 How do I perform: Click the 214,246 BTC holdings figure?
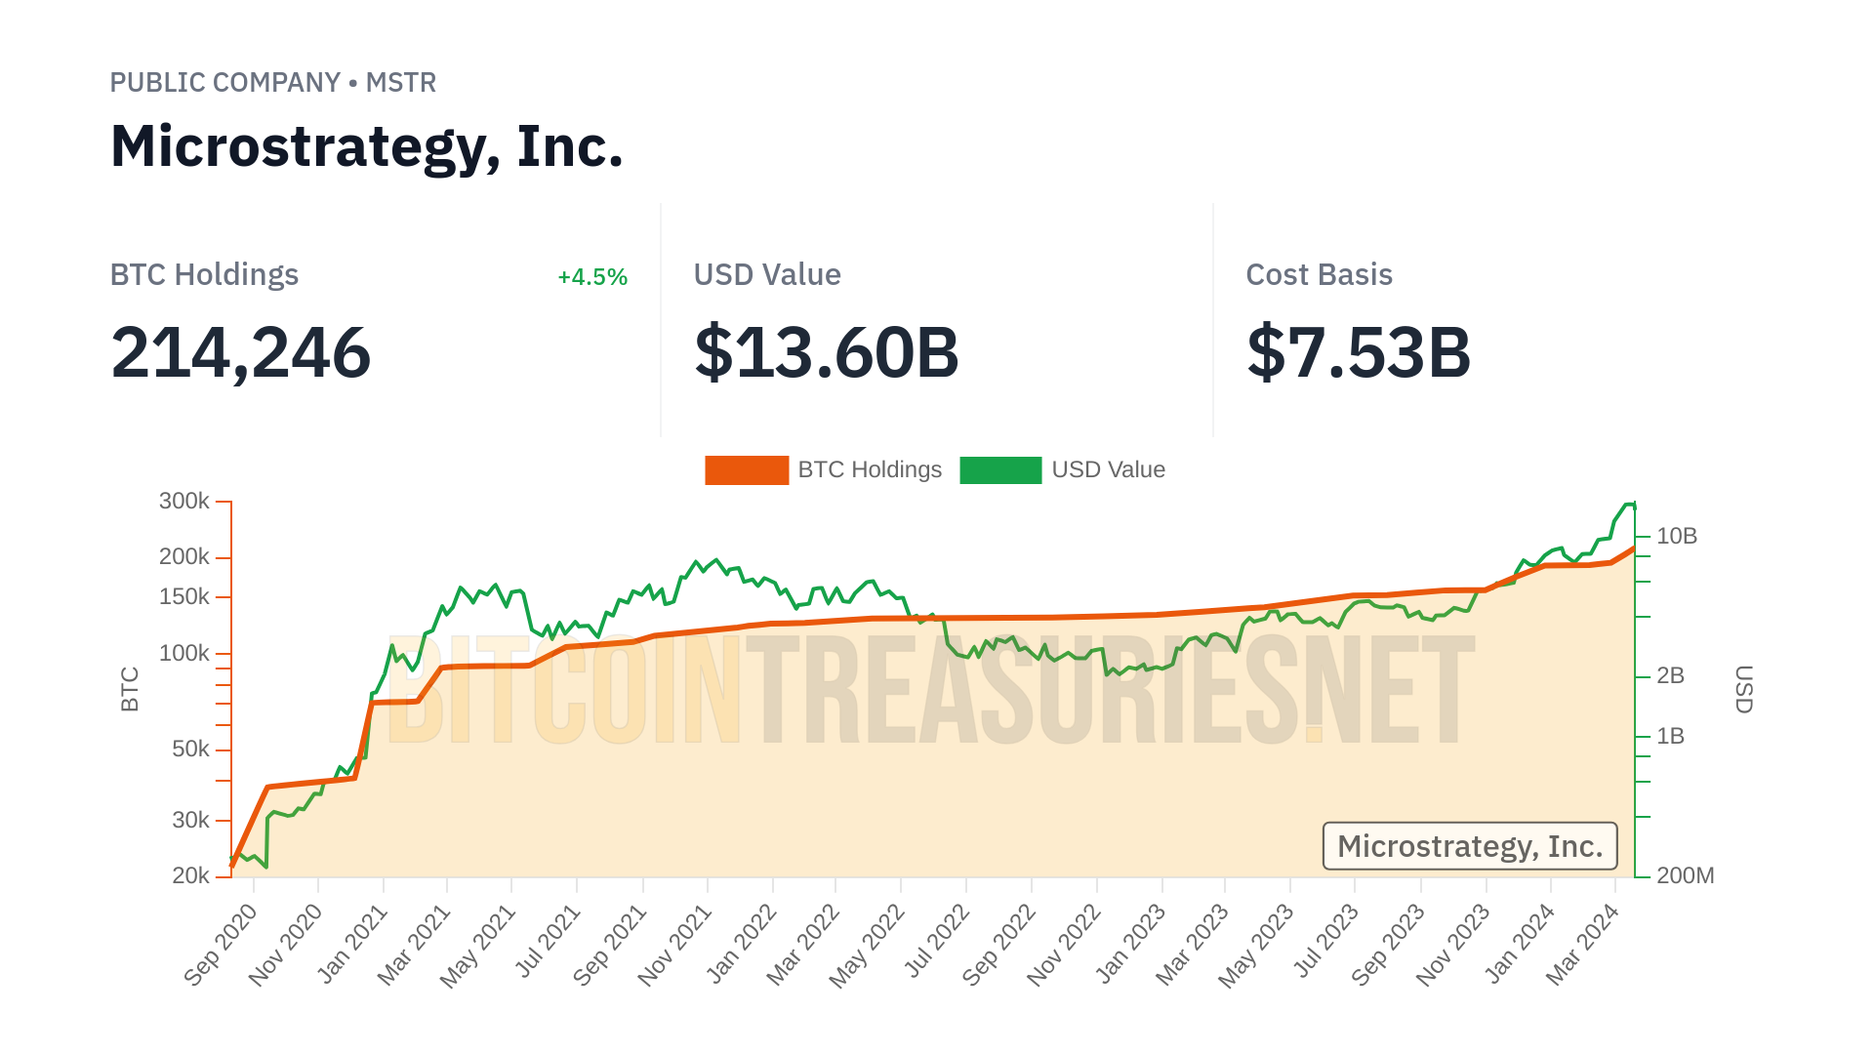[x=241, y=352]
